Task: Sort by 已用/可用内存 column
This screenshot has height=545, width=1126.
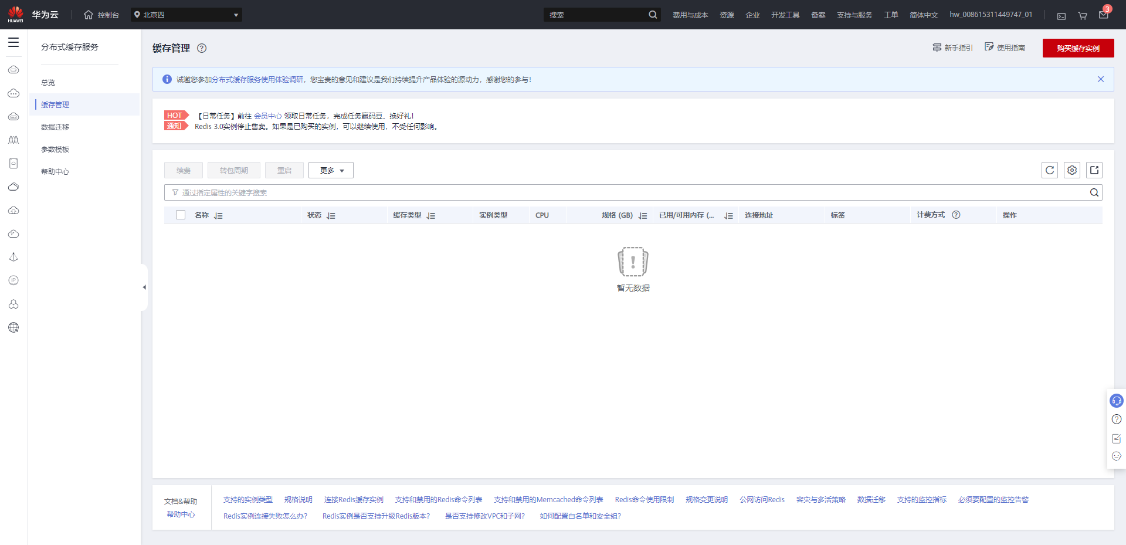Action: [729, 216]
